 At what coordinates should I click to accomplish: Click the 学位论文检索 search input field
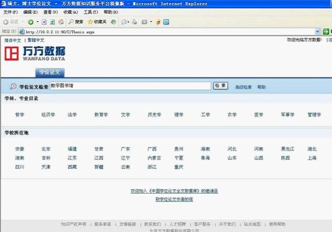[130, 86]
